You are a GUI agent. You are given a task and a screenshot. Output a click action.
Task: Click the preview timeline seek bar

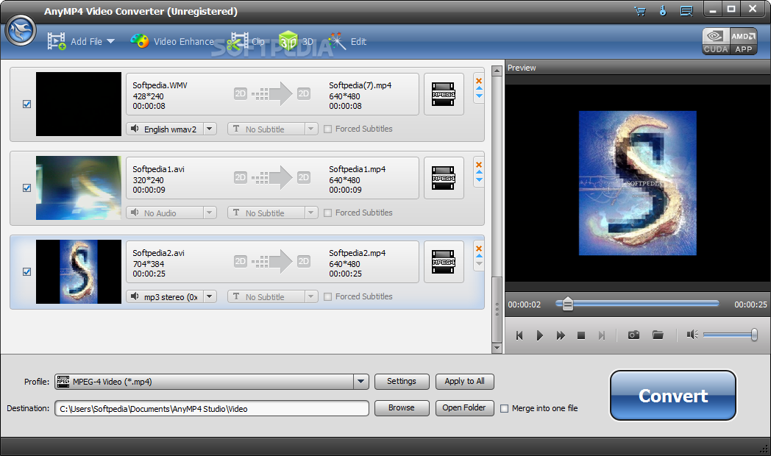[x=638, y=304]
